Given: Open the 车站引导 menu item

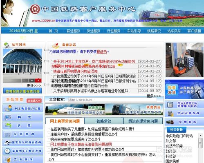Looking at the screenshot, I should (134, 31).
